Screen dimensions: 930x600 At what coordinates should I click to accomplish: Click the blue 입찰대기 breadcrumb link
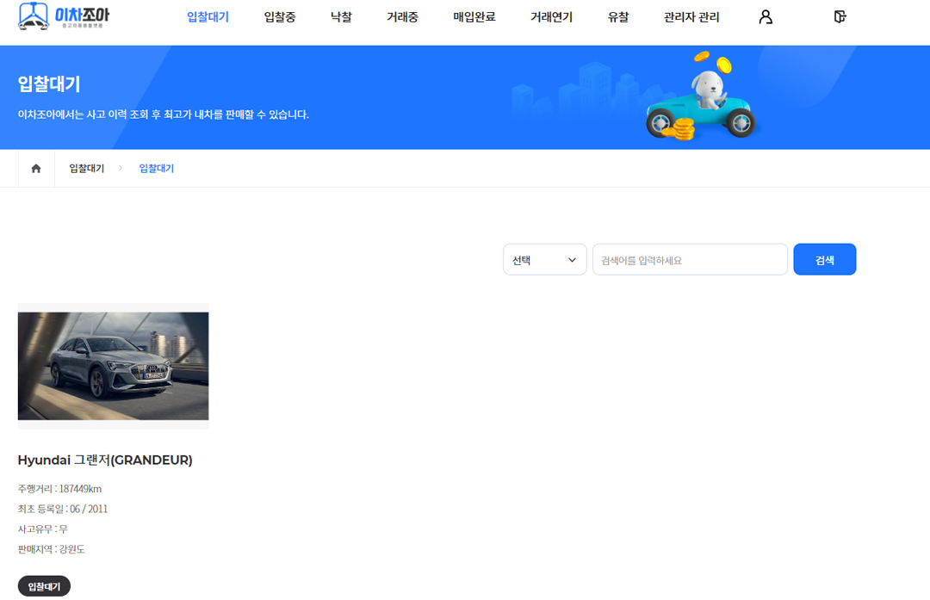pos(157,169)
